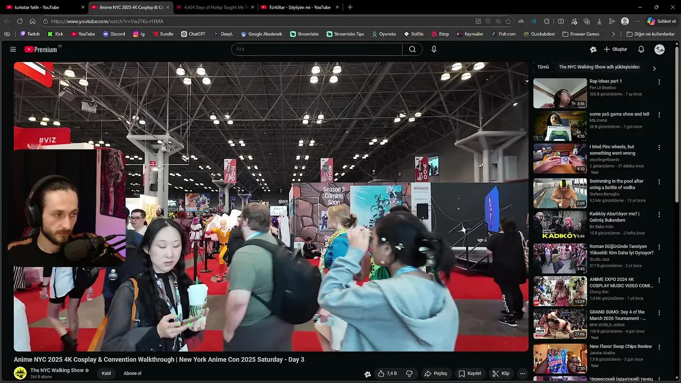Reload the page with refresh icon
The image size is (681, 383).
[x=20, y=21]
